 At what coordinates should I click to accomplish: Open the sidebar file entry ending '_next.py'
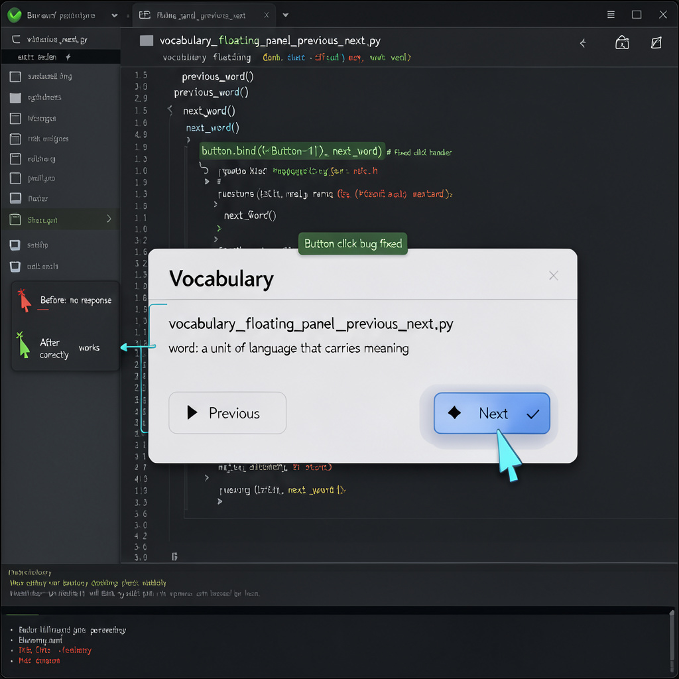tap(57, 39)
